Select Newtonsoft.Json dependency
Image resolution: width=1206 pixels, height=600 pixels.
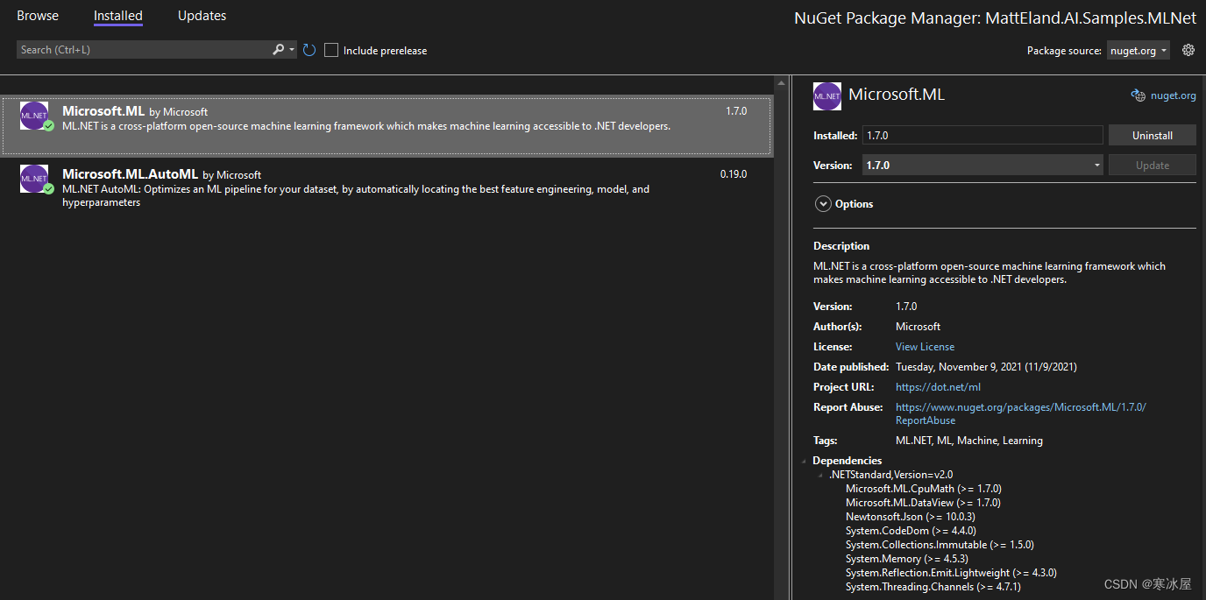[x=911, y=517]
